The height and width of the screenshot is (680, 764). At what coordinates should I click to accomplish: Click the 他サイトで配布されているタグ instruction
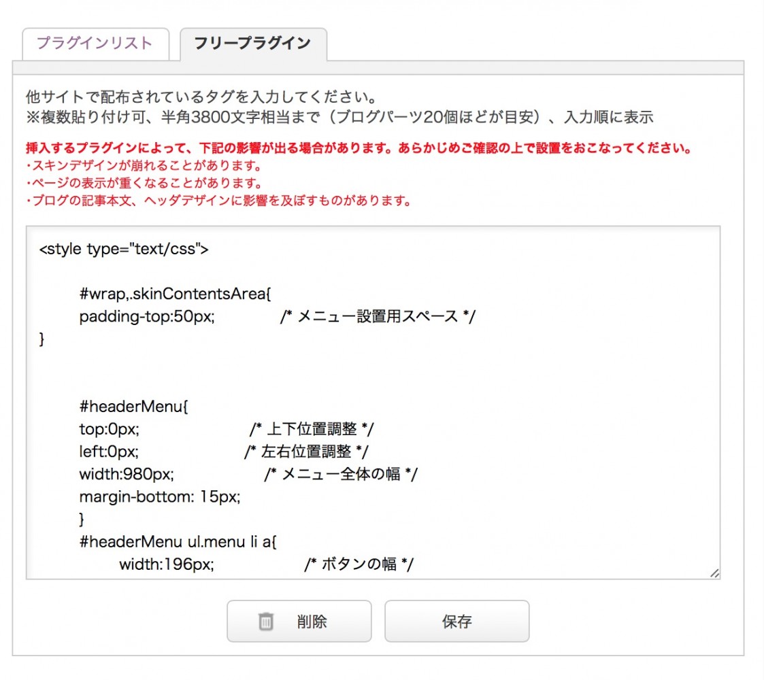click(x=201, y=97)
